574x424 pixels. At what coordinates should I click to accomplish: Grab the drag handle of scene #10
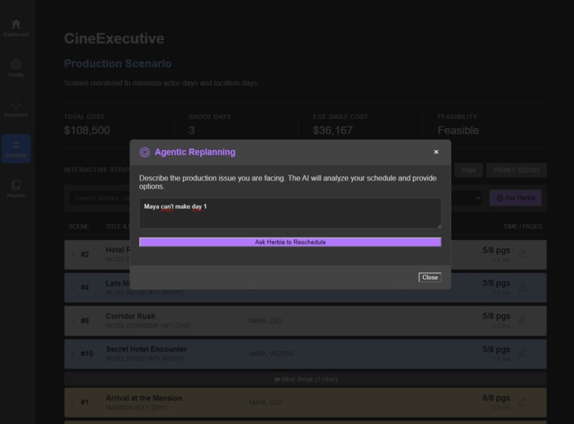click(x=73, y=354)
